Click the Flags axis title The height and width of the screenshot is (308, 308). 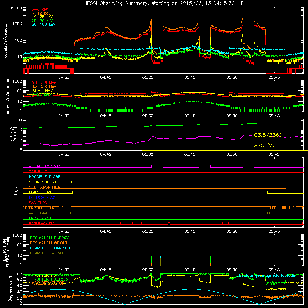(16, 192)
